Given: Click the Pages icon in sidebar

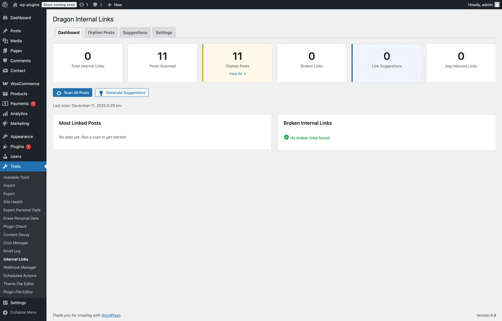Looking at the screenshot, I should click(x=5, y=51).
